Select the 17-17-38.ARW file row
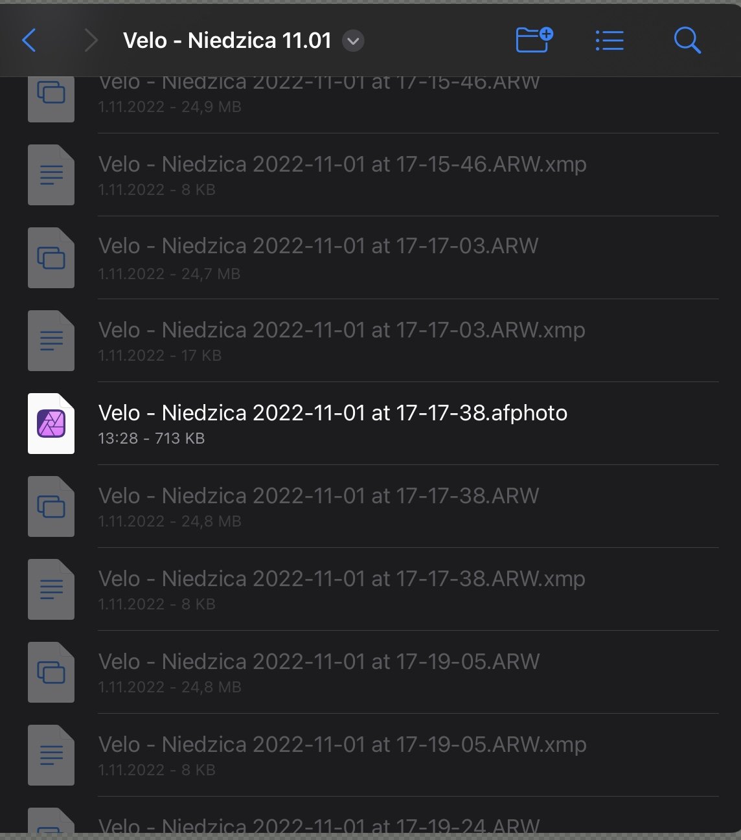This screenshot has height=840, width=741. tap(373, 506)
